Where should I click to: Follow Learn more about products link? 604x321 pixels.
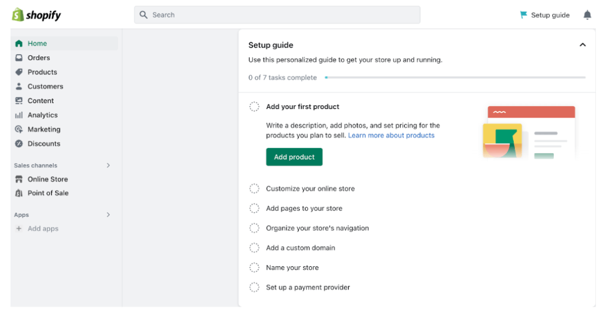coord(391,135)
